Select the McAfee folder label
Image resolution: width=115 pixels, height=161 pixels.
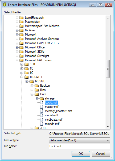point(30,30)
